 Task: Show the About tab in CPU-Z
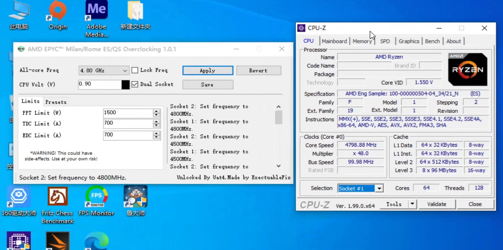(453, 41)
